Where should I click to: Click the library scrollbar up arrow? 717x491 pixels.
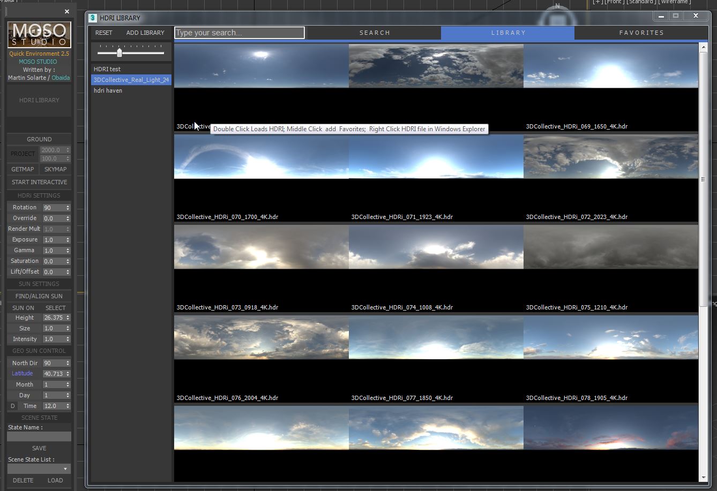coord(703,48)
